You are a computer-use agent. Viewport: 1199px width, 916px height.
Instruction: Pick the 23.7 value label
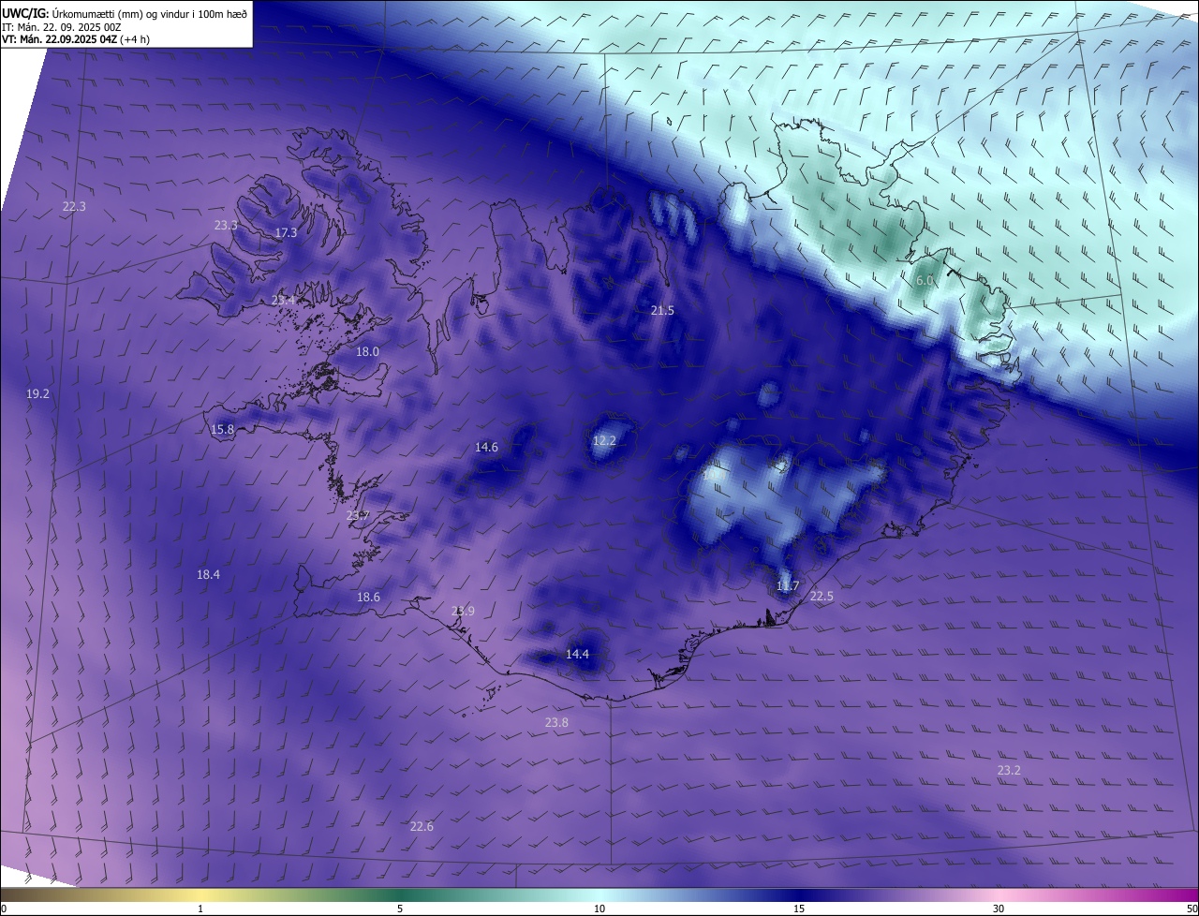(x=358, y=515)
